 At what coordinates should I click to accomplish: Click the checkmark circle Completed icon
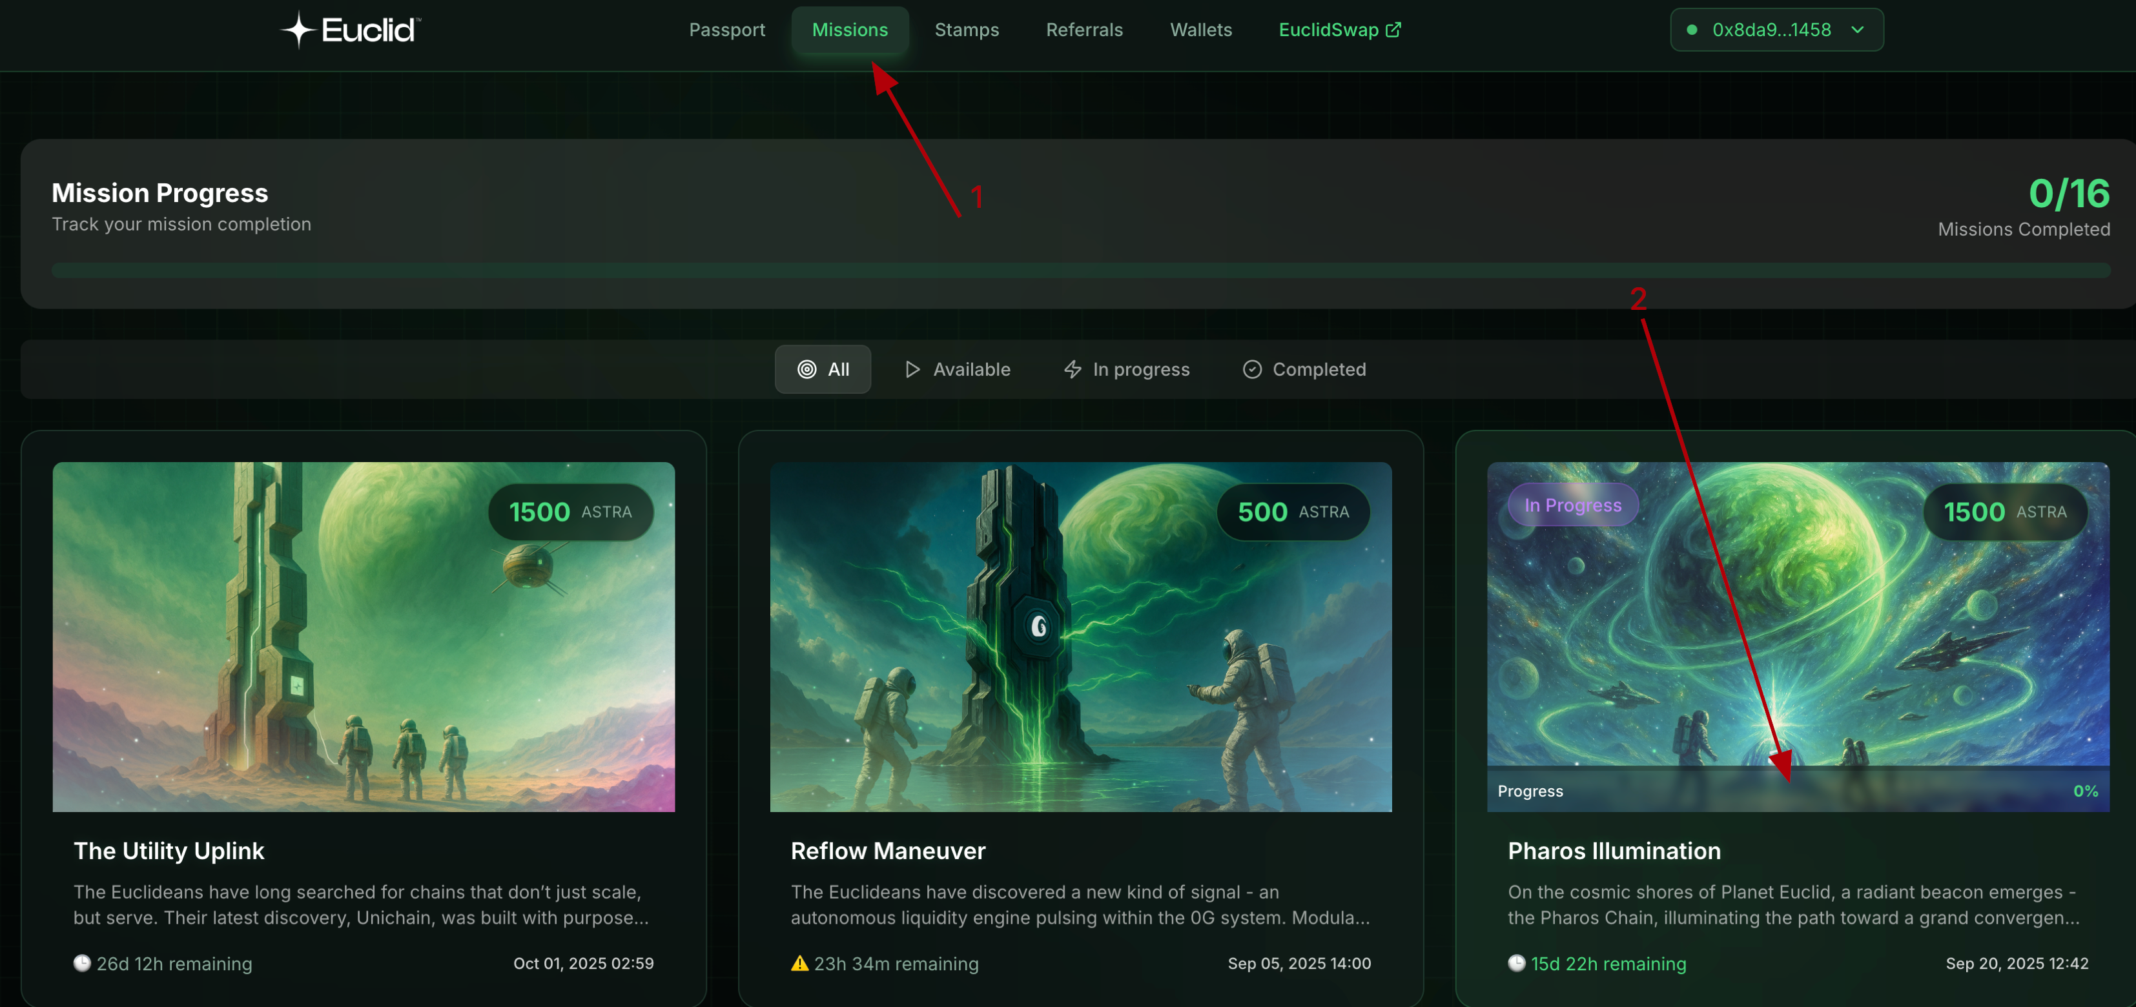coord(1251,370)
